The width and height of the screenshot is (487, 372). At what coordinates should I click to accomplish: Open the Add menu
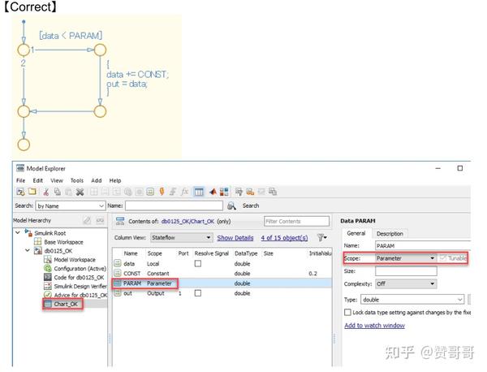(x=97, y=180)
